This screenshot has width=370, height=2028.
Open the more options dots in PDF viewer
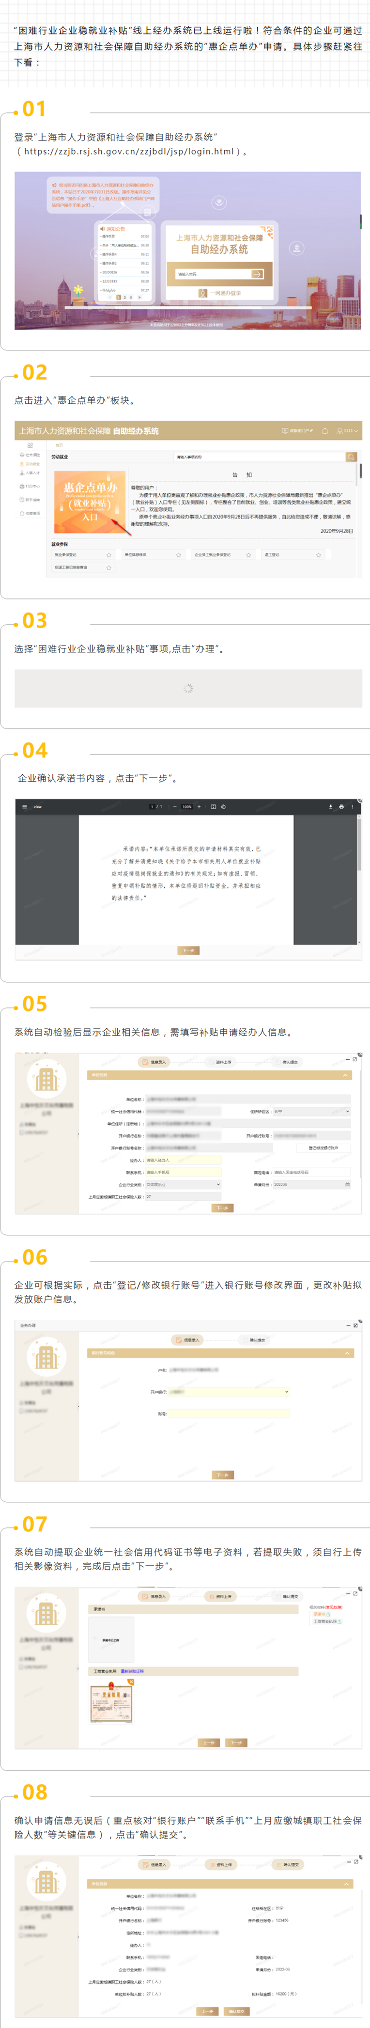click(352, 806)
